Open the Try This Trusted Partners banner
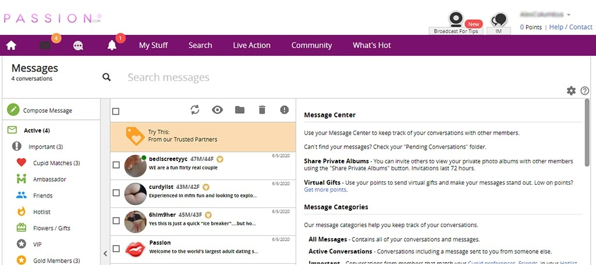596x265 pixels. pyautogui.click(x=203, y=137)
